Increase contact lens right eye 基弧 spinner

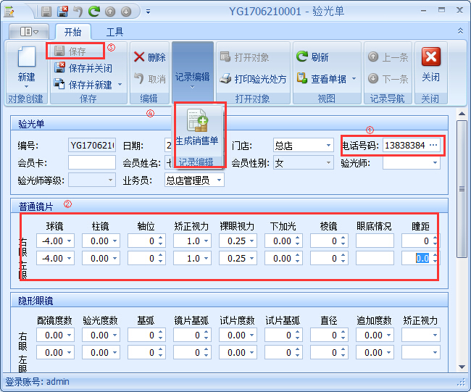pos(160,332)
